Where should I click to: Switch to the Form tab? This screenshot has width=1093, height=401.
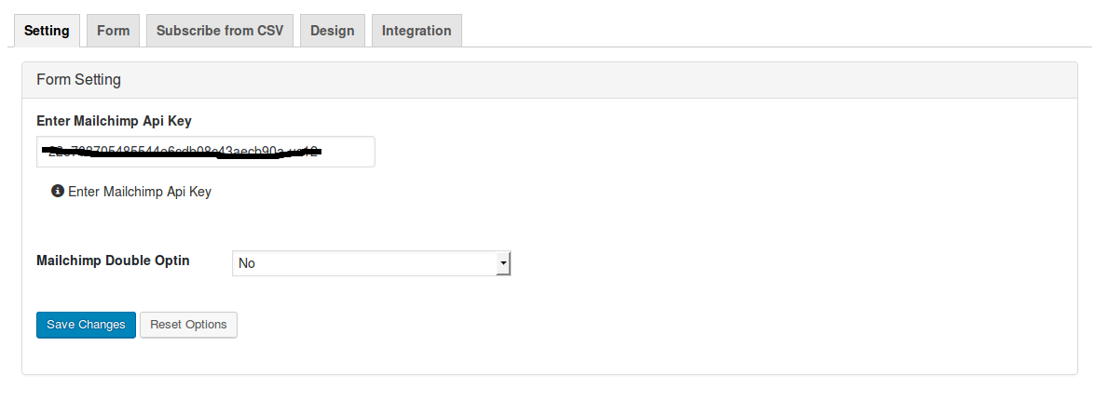[113, 31]
